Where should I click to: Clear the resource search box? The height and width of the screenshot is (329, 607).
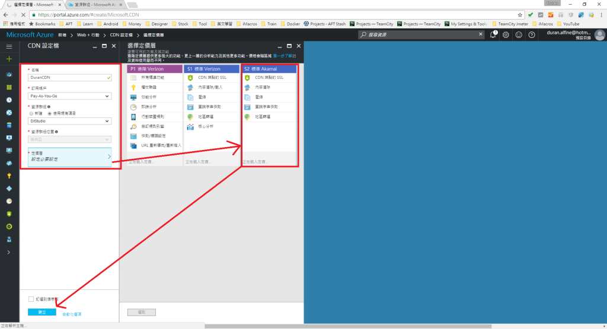pos(480,34)
